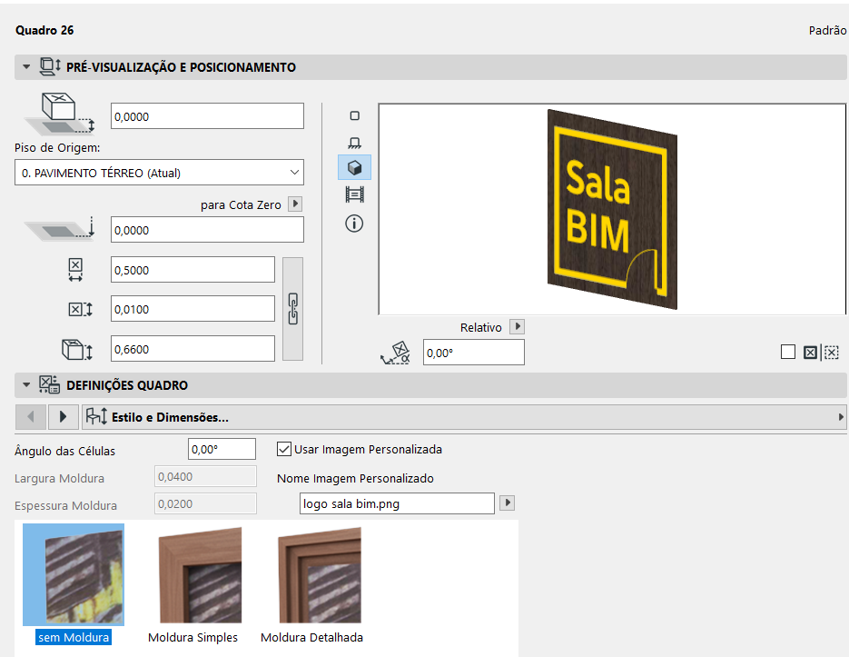Switch preview to 2D symbol view

coord(354,115)
